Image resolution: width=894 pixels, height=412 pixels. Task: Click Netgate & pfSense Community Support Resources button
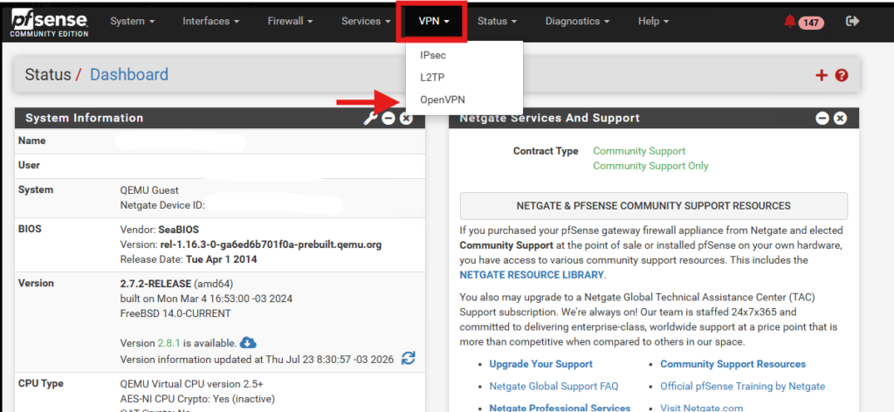[x=653, y=206]
